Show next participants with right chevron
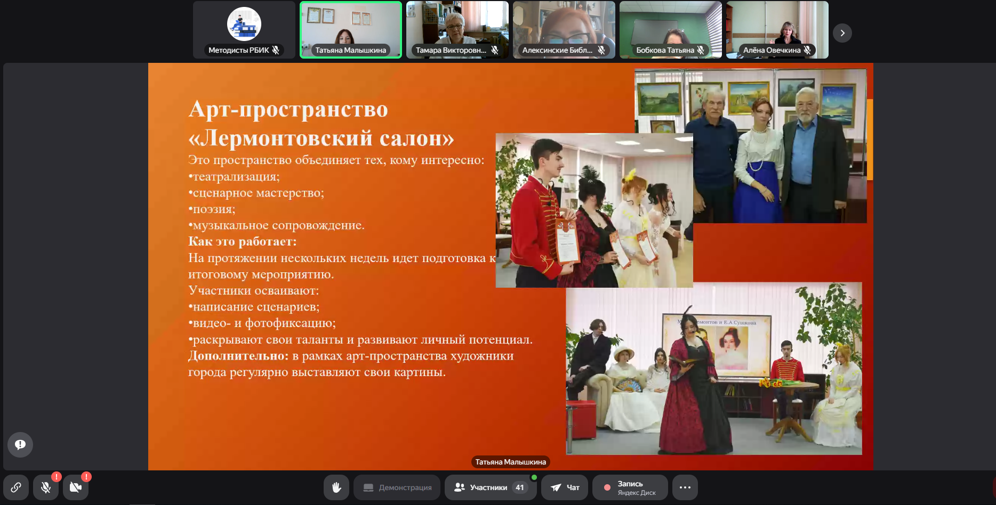The image size is (996, 505). 842,33
